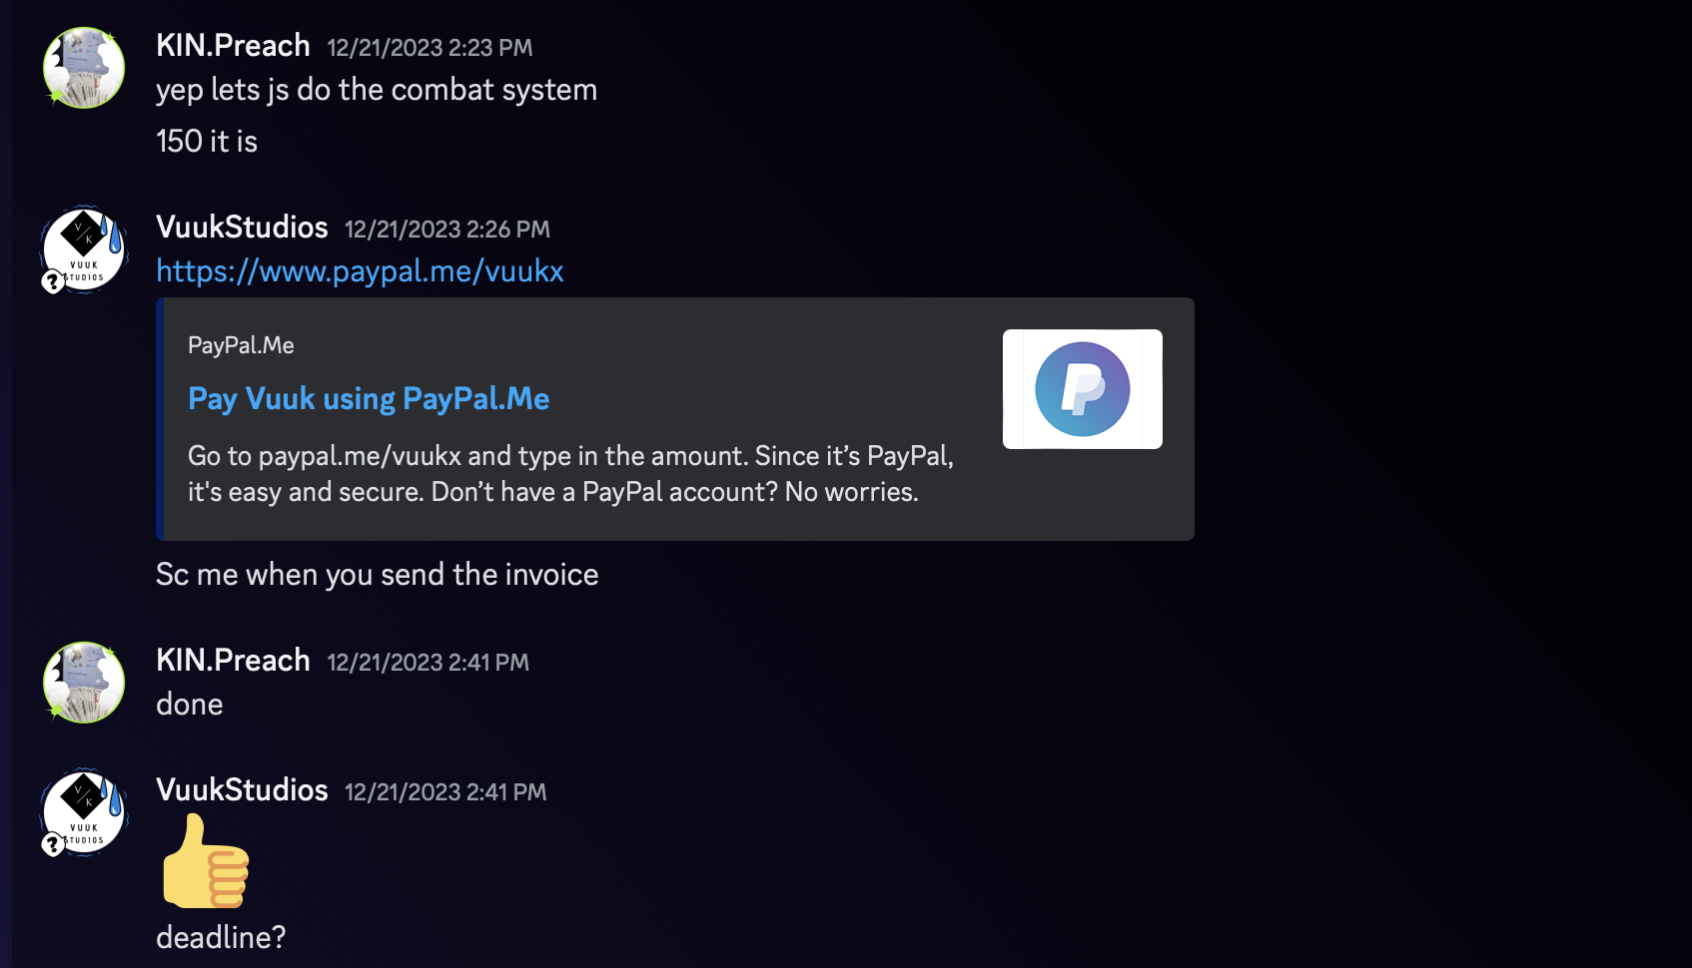The width and height of the screenshot is (1692, 968).
Task: Click the 12/21/2023 2:26 PM timestamp
Action: point(447,230)
